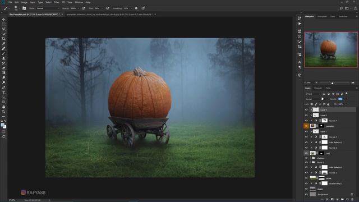The width and height of the screenshot is (359, 202).
Task: Select the Rectangular Marquee tool
Action: pos(3,24)
